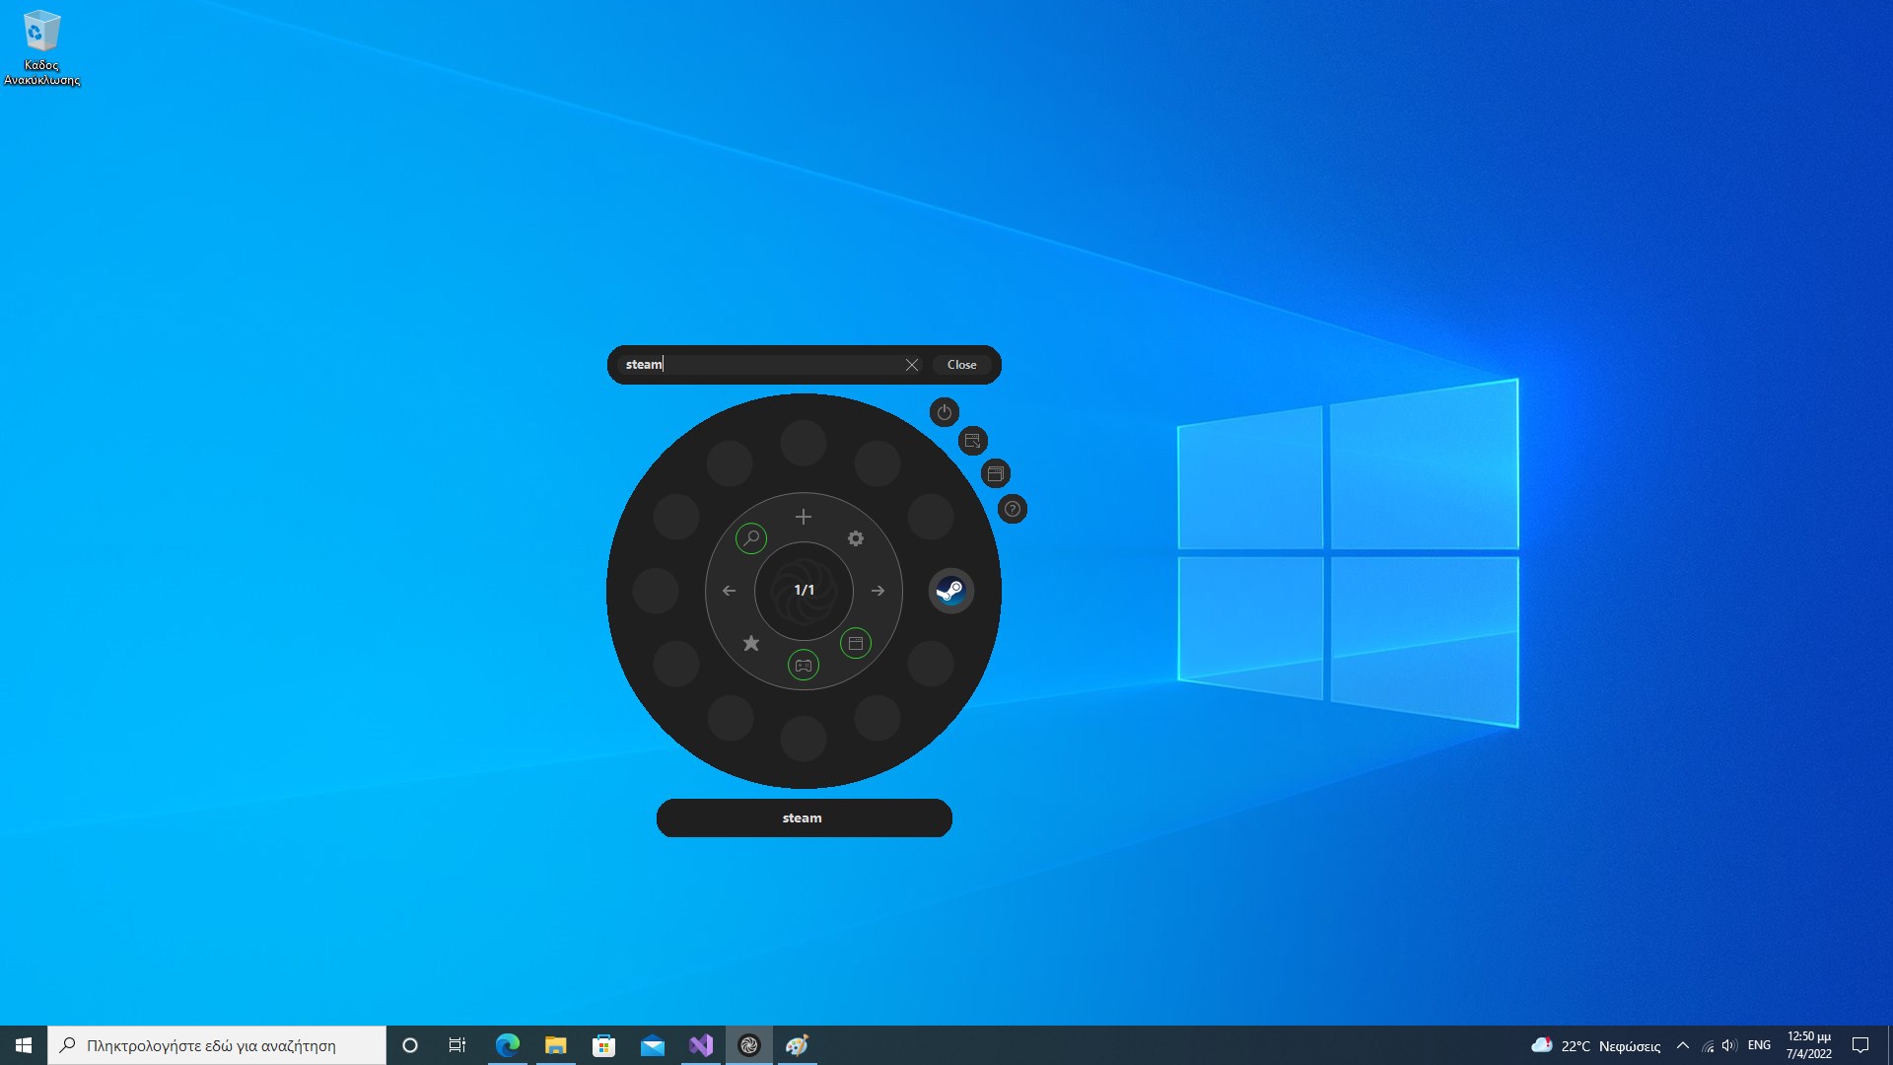1893x1065 pixels.
Task: Show hidden system tray icons chevron
Action: (x=1683, y=1045)
